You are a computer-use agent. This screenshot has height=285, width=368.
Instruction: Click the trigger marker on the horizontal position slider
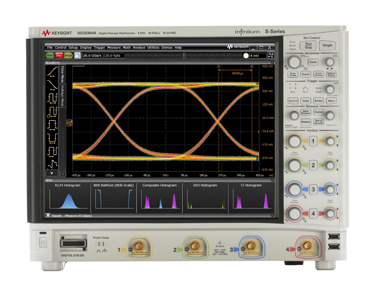(185, 55)
